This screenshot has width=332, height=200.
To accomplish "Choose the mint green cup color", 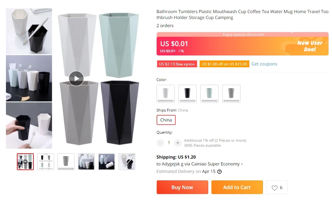I will click(209, 93).
